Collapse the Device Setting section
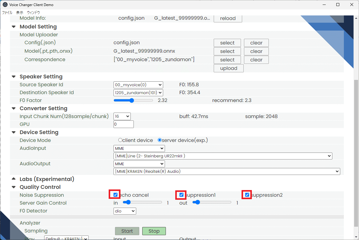The height and width of the screenshot is (240, 359). coord(14,132)
